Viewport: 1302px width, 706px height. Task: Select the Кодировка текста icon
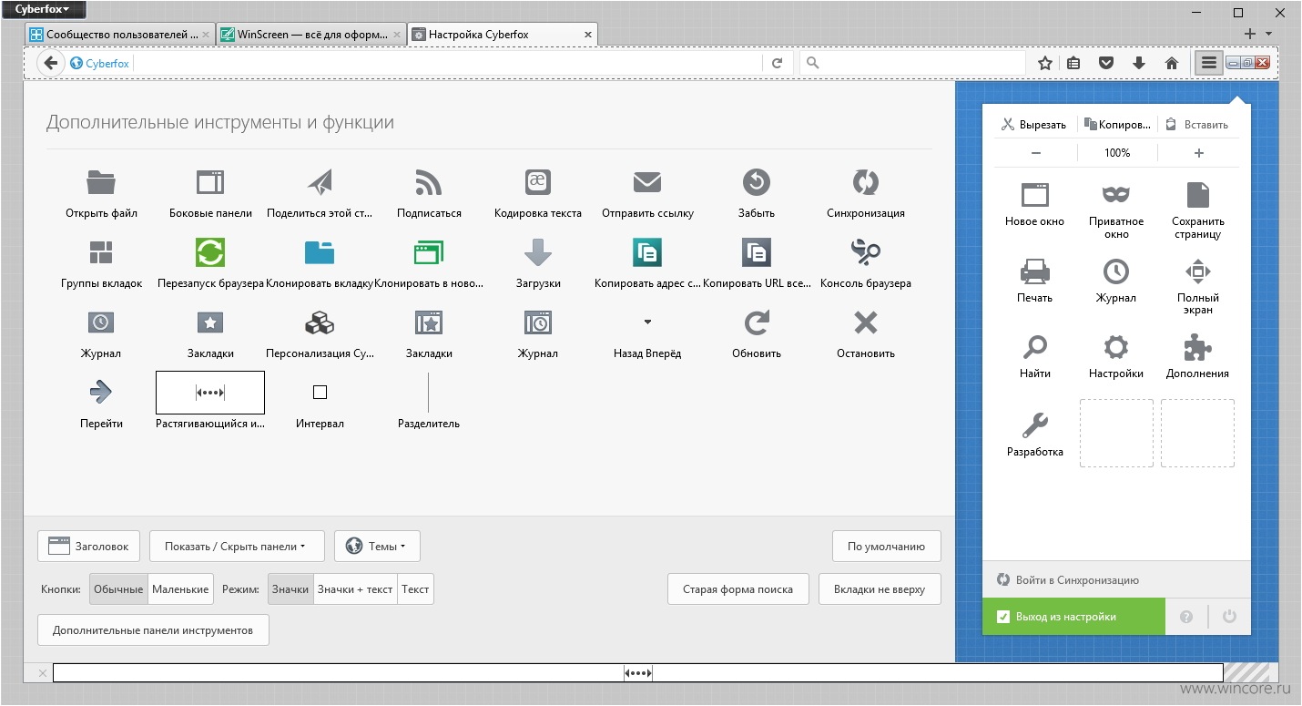(538, 182)
